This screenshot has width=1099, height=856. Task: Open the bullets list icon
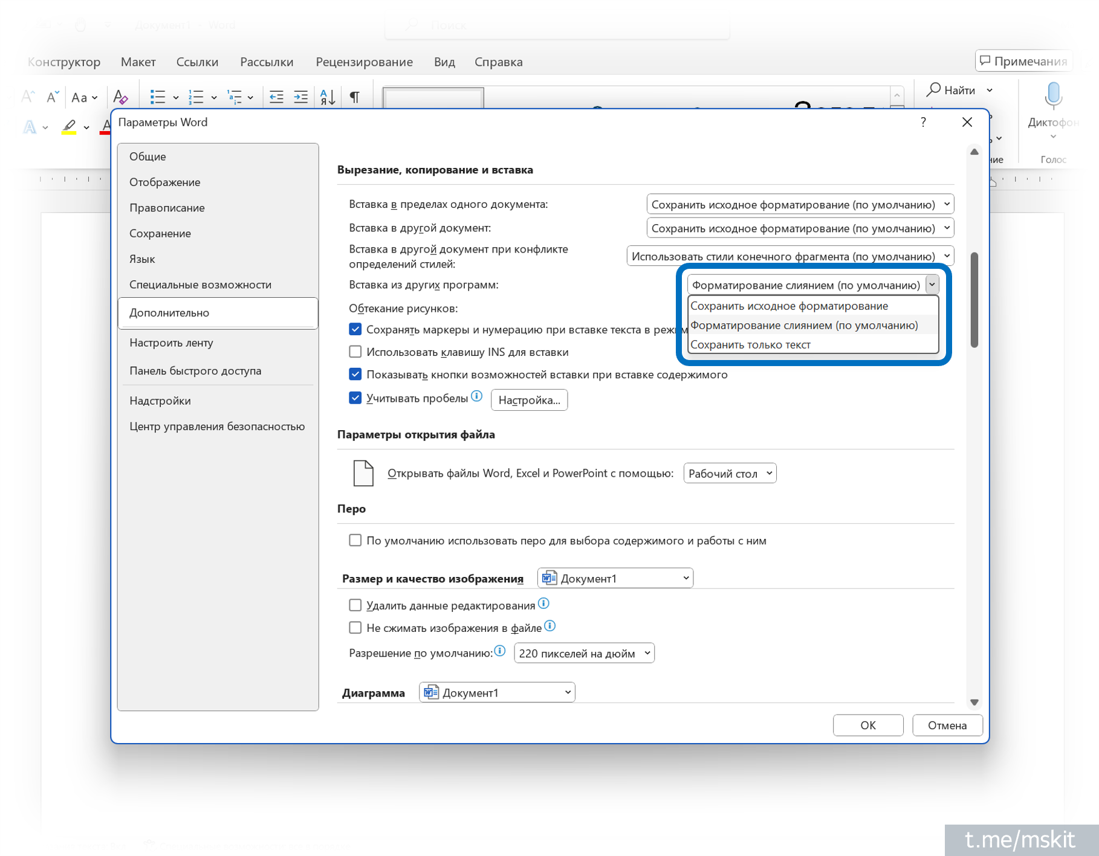158,97
